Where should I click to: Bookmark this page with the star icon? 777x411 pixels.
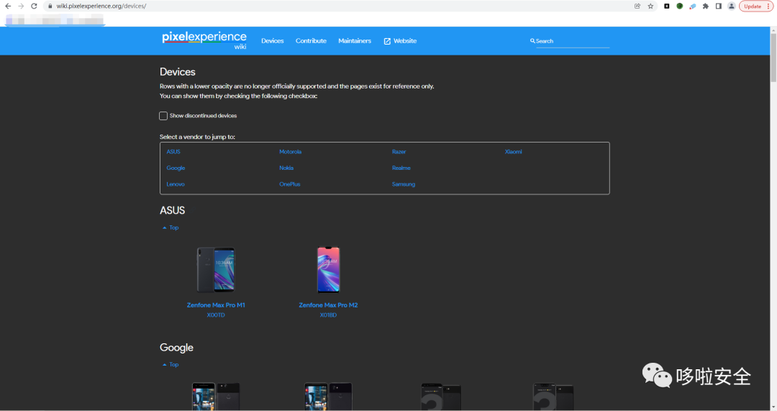click(650, 6)
